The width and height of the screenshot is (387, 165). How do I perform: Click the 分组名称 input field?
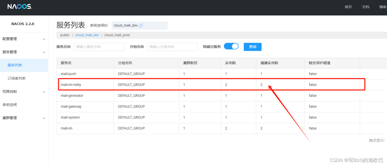172,47
